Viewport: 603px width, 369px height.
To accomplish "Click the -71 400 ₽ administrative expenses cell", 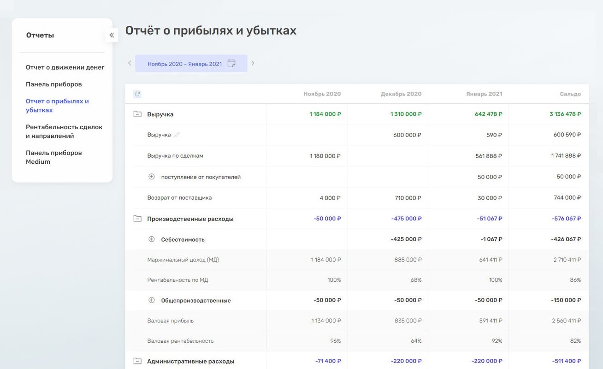I will tap(328, 361).
